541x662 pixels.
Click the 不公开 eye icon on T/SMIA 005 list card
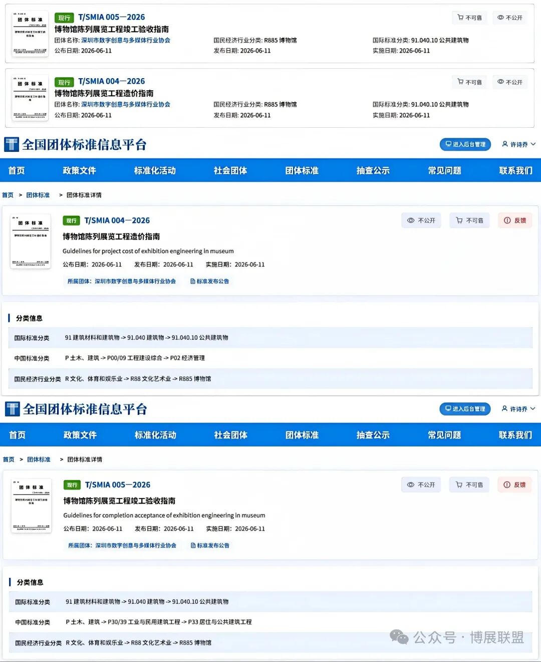pos(510,18)
